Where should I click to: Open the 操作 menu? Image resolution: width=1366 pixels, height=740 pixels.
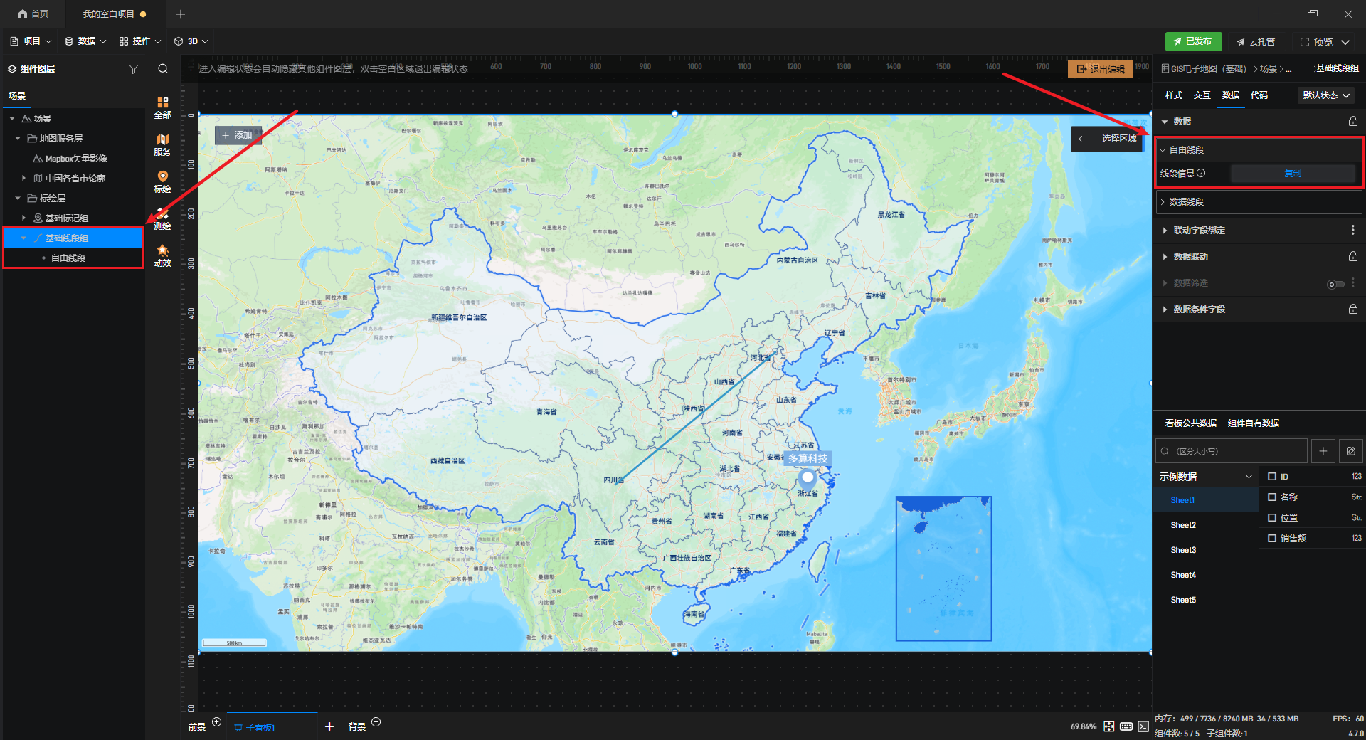[140, 41]
